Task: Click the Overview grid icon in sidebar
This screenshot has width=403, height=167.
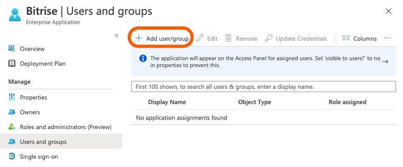Action: tap(12, 49)
